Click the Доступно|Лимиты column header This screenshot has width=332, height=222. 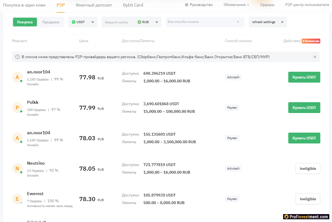pos(138,41)
